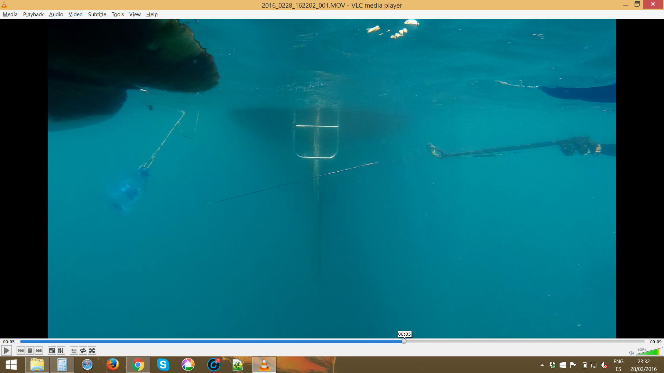Expand the Subtitle menu
The height and width of the screenshot is (373, 664).
tap(97, 14)
